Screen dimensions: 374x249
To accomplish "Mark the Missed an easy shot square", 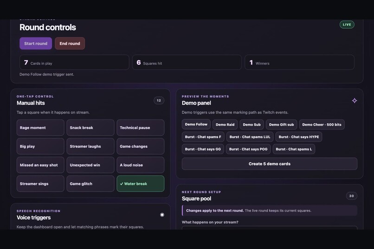I will pyautogui.click(x=40, y=165).
